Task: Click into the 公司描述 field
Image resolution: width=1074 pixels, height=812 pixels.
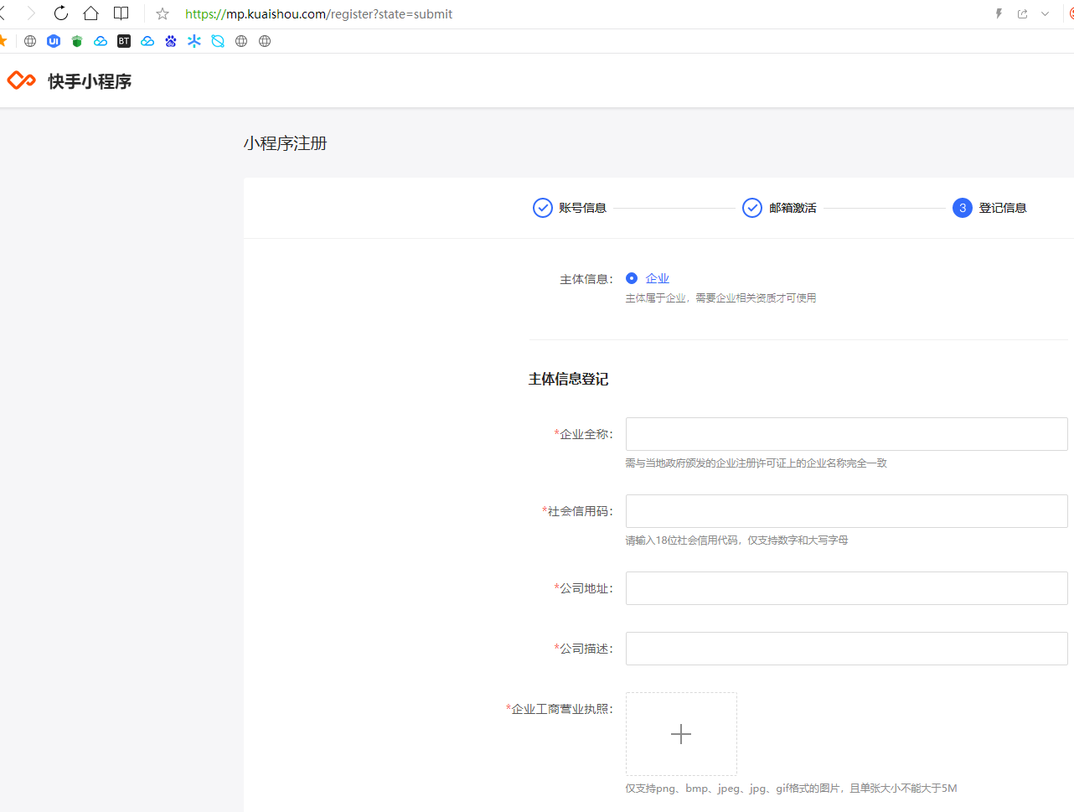Action: tap(846, 649)
